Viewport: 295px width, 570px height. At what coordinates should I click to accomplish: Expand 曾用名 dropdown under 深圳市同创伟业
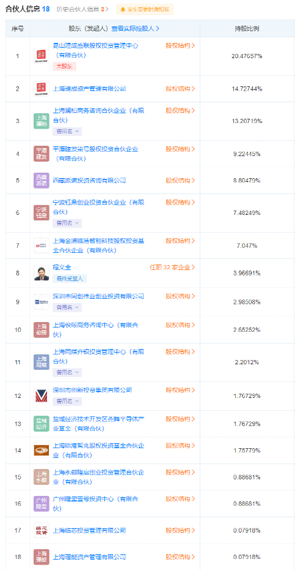(x=67, y=307)
